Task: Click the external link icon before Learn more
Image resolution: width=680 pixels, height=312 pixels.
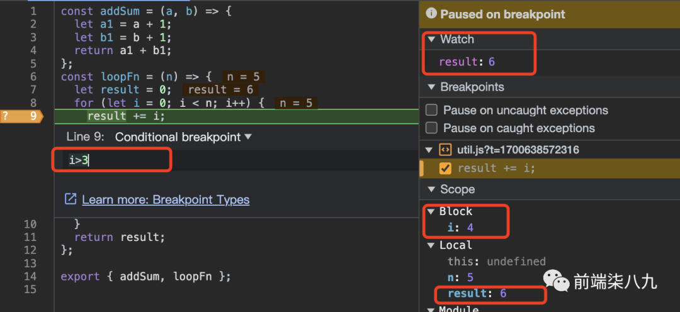Action: [x=71, y=199]
